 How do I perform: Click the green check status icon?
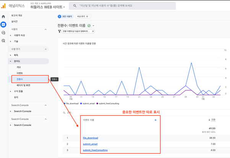pos(89,26)
